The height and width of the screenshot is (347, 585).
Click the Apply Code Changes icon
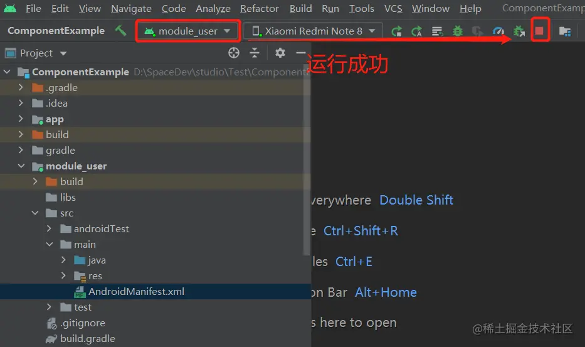click(x=437, y=31)
